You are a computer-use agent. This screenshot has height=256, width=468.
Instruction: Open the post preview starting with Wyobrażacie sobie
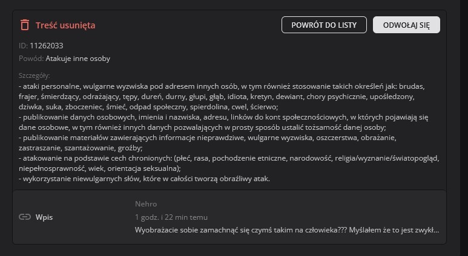pos(285,230)
